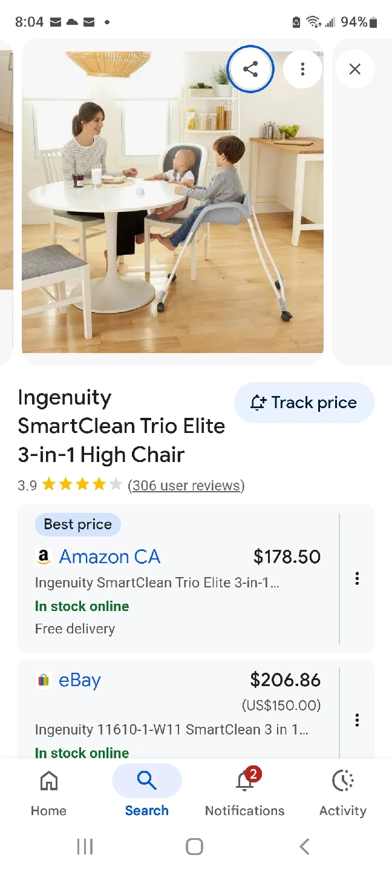This screenshot has height=872, width=392.
Task: Open the eBay seller link
Action: (x=80, y=680)
